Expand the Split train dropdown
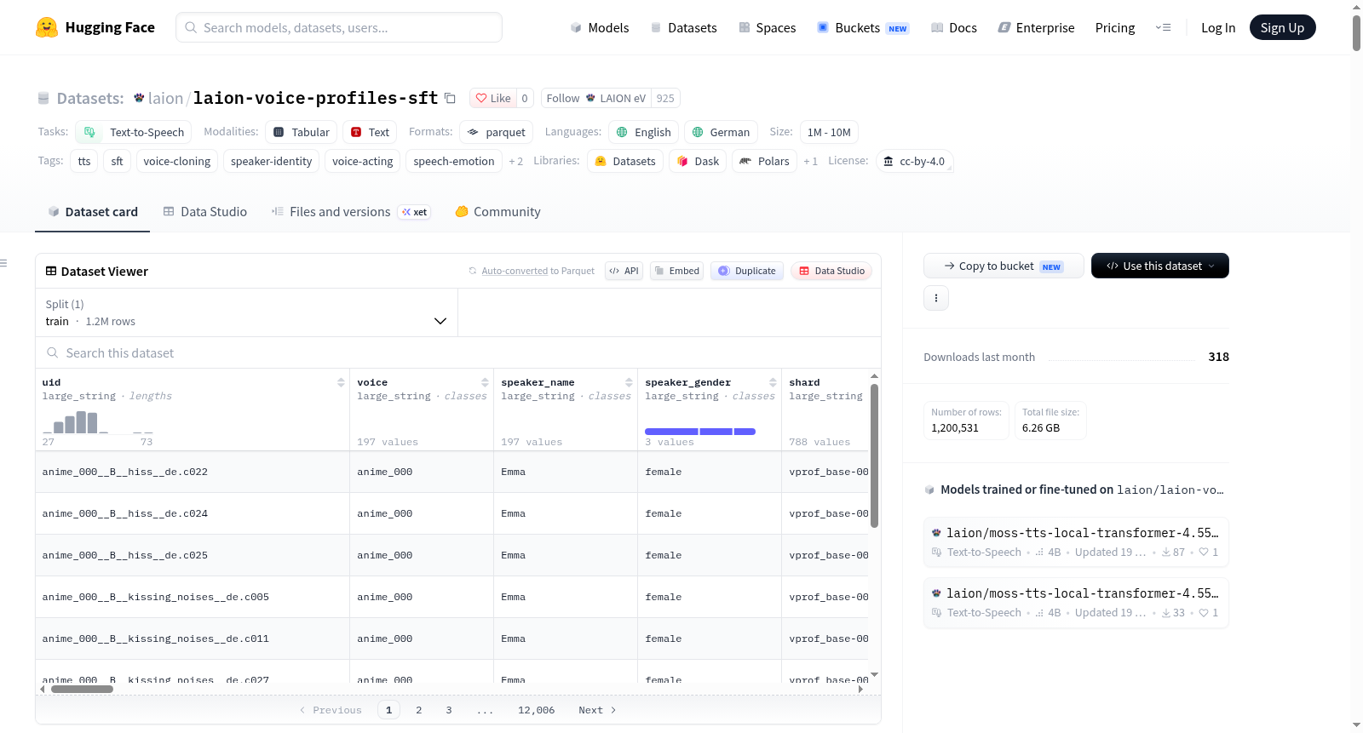The image size is (1363, 733). [x=246, y=312]
